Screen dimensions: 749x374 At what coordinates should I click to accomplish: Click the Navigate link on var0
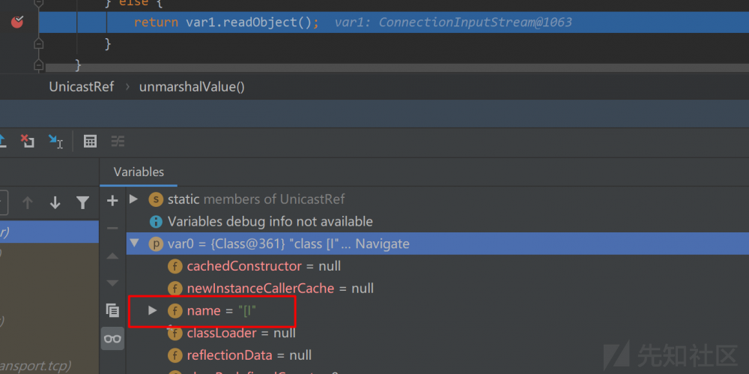coord(383,244)
